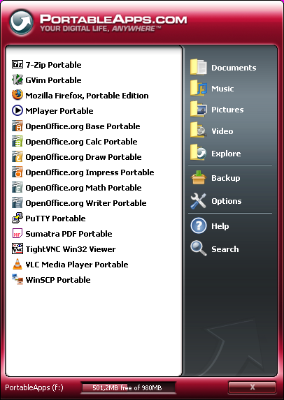Open the Options label

tap(226, 201)
